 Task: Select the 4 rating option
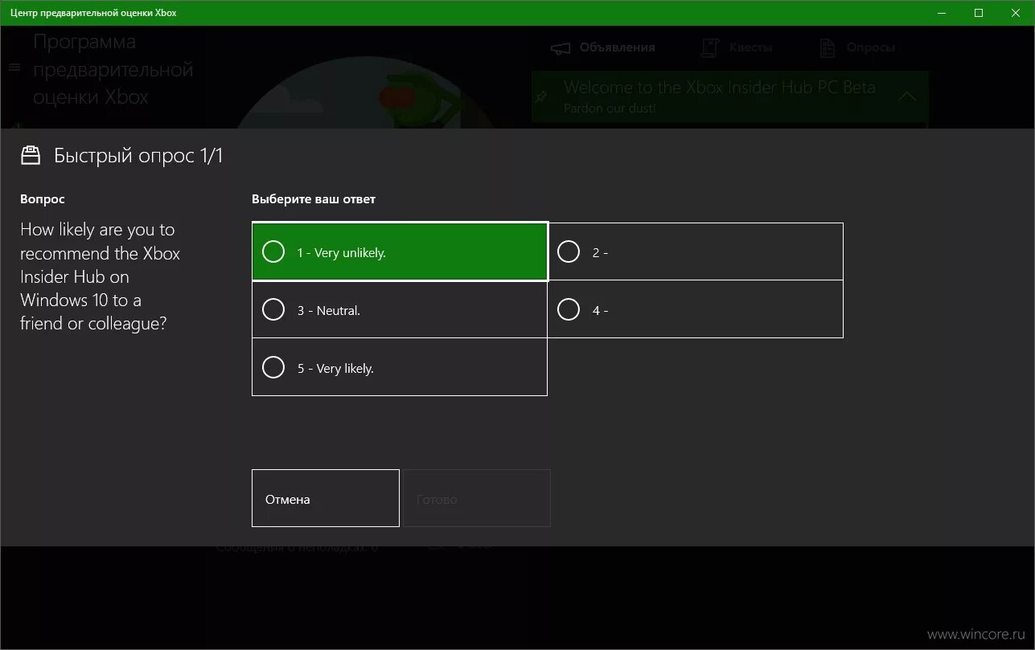[696, 309]
